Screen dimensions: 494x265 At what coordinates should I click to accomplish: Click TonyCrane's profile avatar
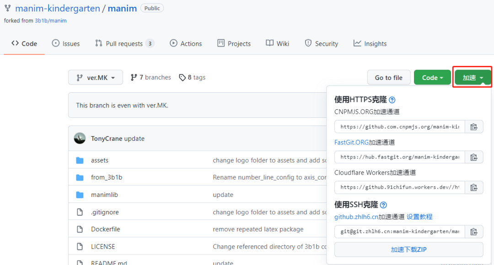click(81, 138)
